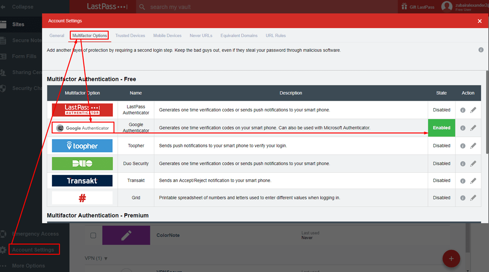Click info icon in Transakt row
Viewport: 489px width, 272px height.
coord(463,181)
